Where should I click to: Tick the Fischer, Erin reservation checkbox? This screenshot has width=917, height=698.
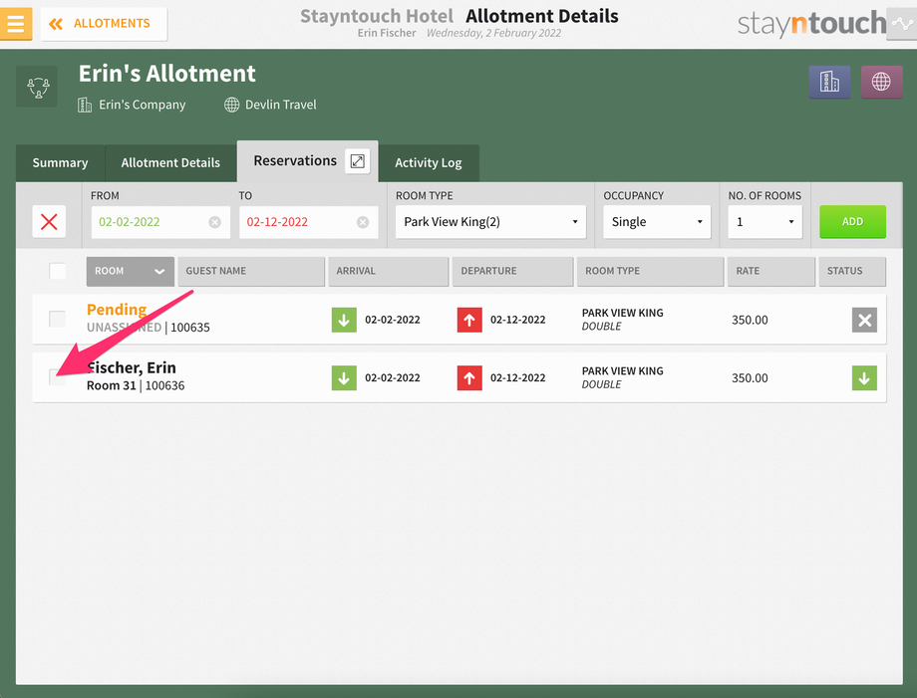click(x=58, y=377)
